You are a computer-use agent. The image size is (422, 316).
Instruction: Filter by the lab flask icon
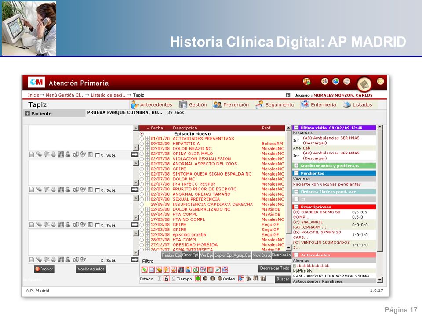pos(174,269)
